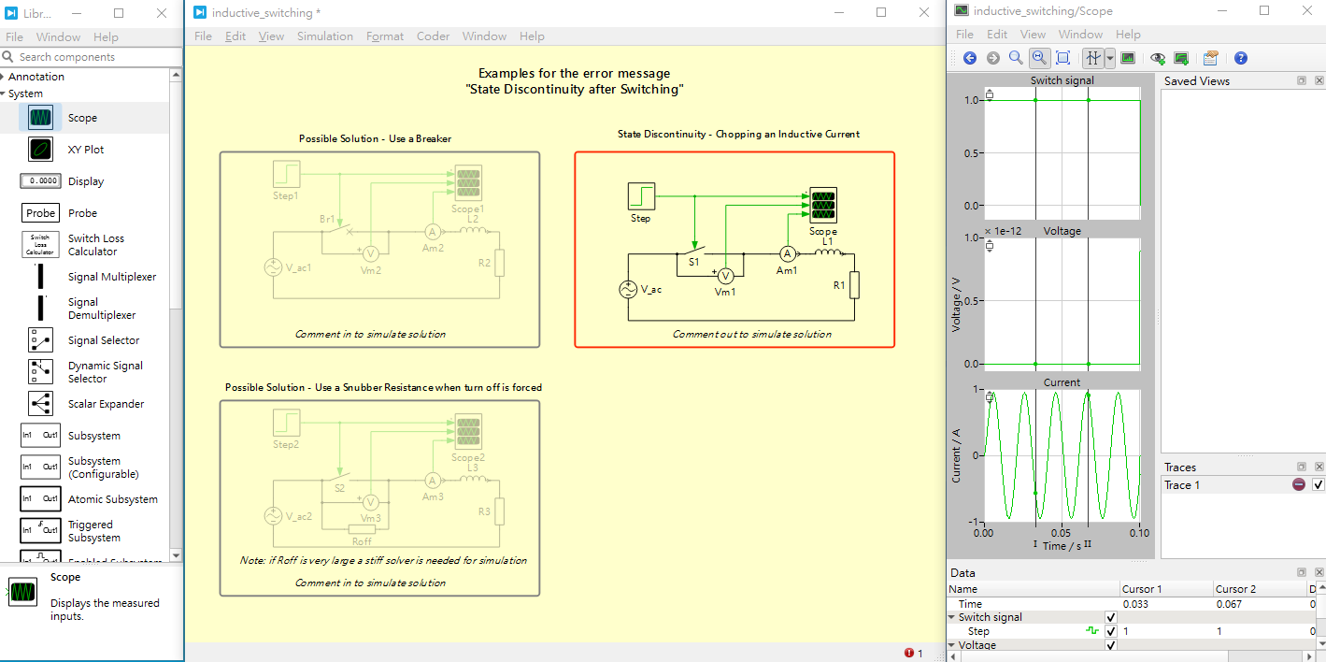Float the Saved Views panel
The image size is (1326, 662).
click(1302, 81)
